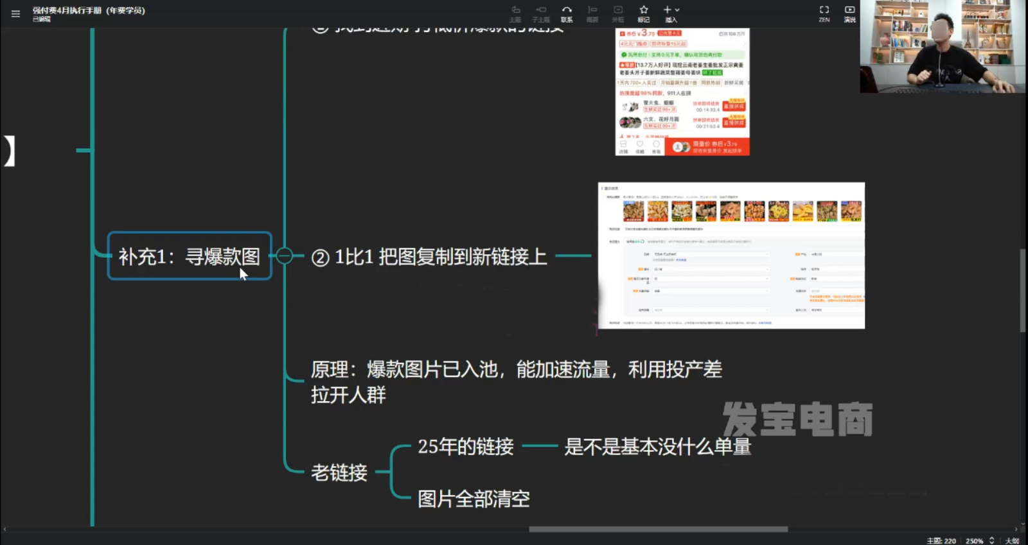This screenshot has width=1028, height=545.
Task: Select the 补充1：寻爆款图 topic node
Action: (x=189, y=256)
